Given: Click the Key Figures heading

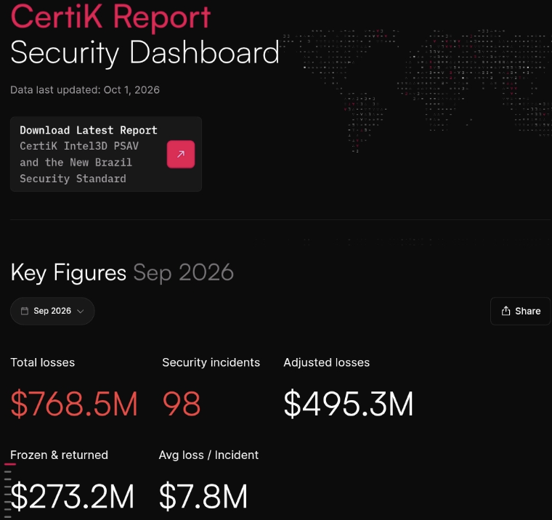Looking at the screenshot, I should click(68, 272).
